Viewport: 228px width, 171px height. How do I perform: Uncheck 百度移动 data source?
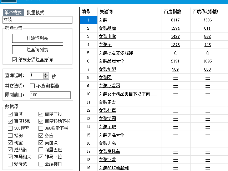[x=10, y=121]
